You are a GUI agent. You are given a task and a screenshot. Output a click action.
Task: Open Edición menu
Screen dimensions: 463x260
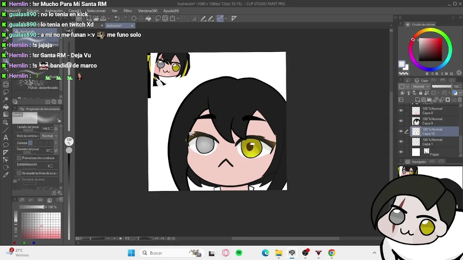pyautogui.click(x=33, y=11)
